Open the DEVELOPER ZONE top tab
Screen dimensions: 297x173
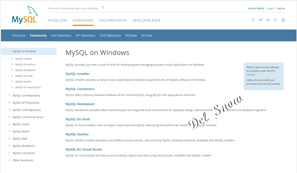coord(146,21)
